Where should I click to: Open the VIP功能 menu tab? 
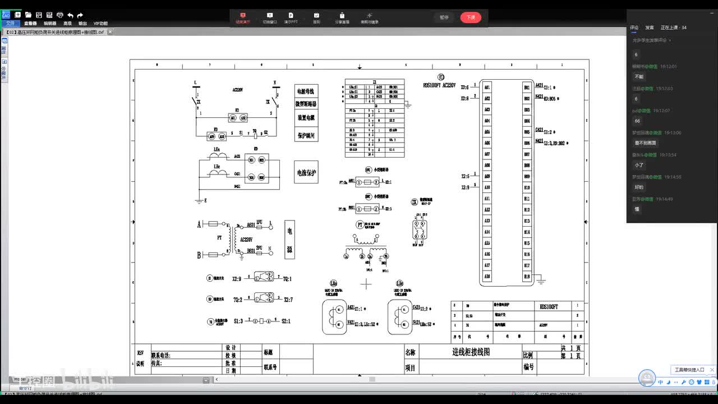(x=100, y=24)
